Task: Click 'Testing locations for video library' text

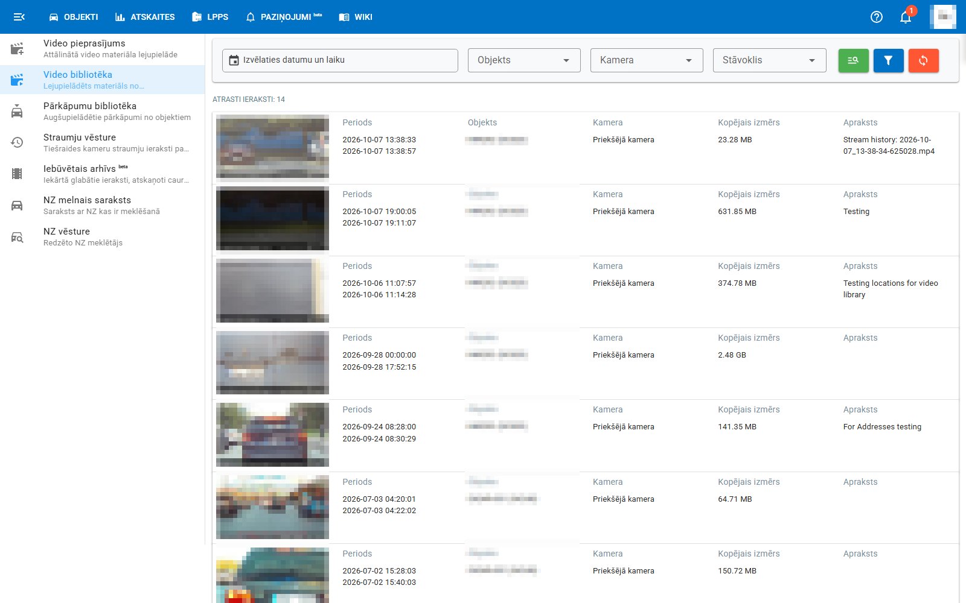Action: [891, 289]
